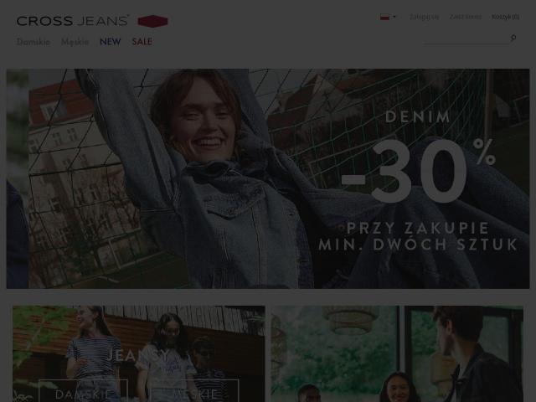This screenshot has height=402, width=536.
Task: Expand the language selector arrow
Action: pyautogui.click(x=394, y=17)
